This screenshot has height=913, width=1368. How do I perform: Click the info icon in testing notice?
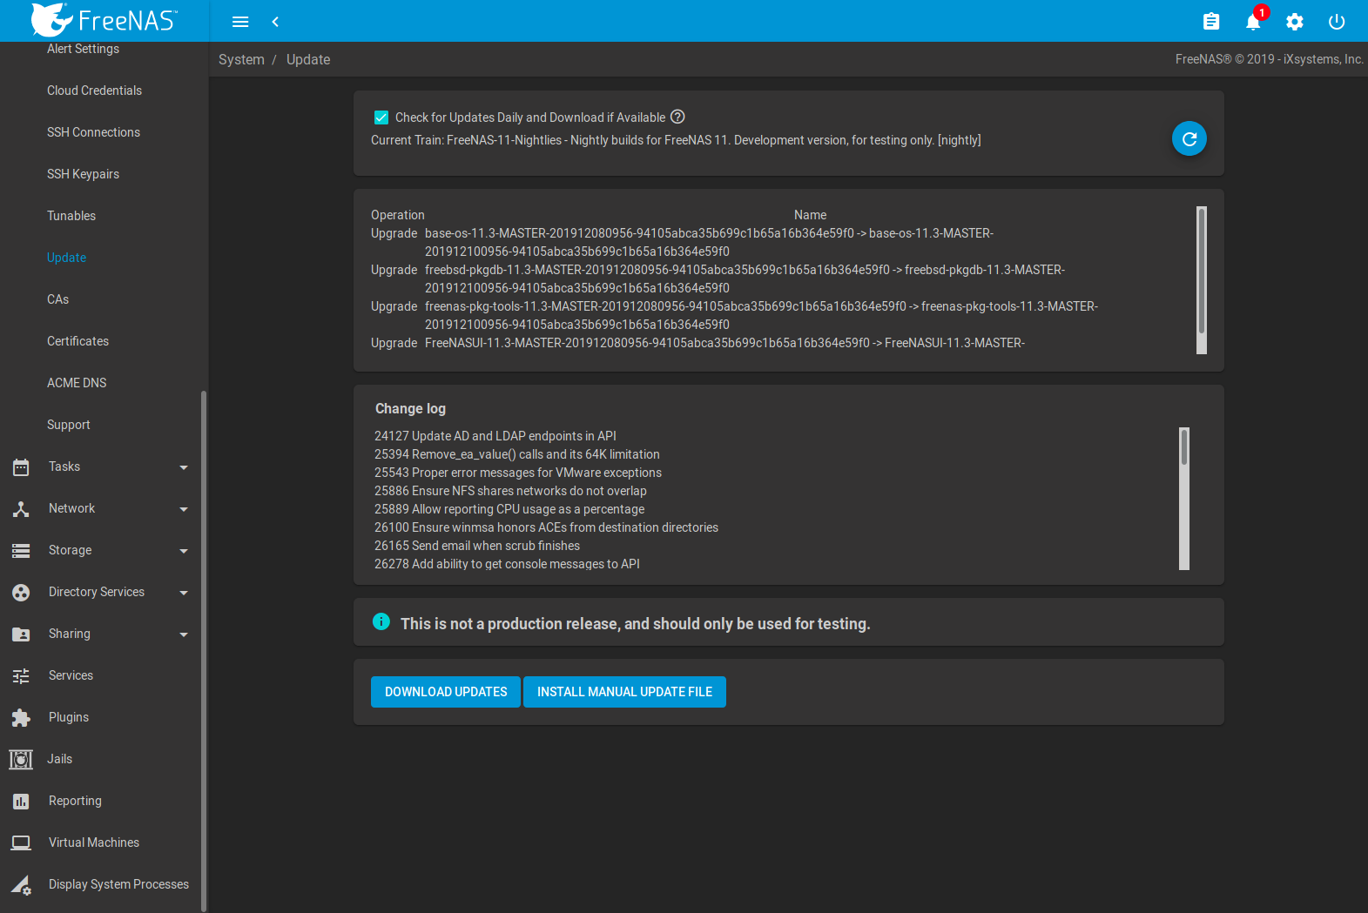381,621
